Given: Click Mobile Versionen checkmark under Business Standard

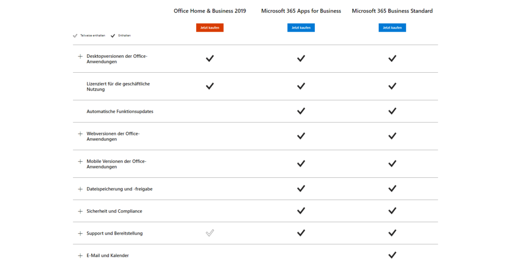Looking at the screenshot, I should point(392,163).
